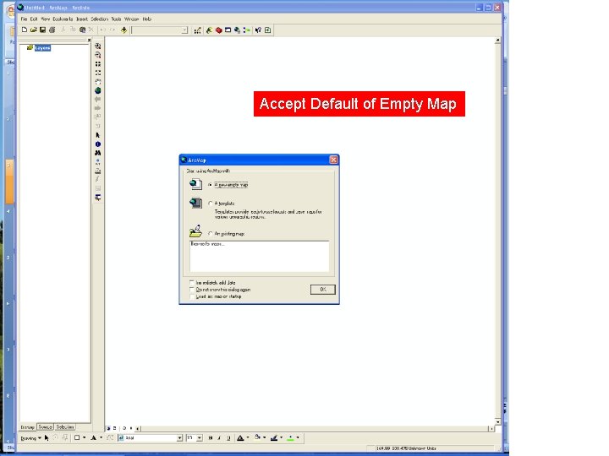Open the File menu
Screen dimensions: 609x456
[x=24, y=19]
